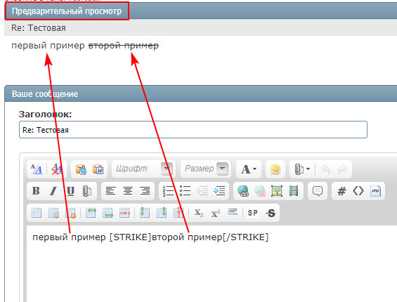This screenshot has width=397, height=302.
Task: Insert image icon
Action: pos(277,191)
